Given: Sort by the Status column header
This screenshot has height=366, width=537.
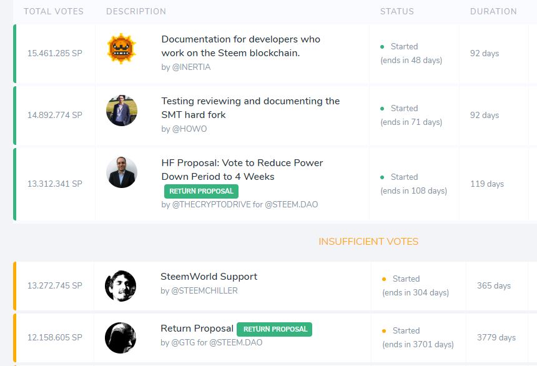Looking at the screenshot, I should click(x=397, y=11).
